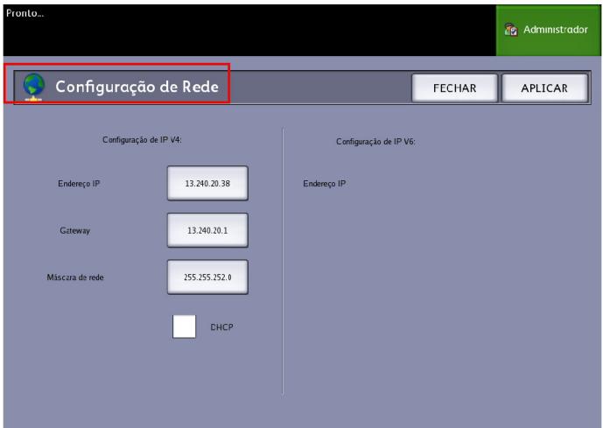This screenshot has height=428, width=603.
Task: Edit the Endereço IP field 13.240.20.38
Action: (207, 184)
